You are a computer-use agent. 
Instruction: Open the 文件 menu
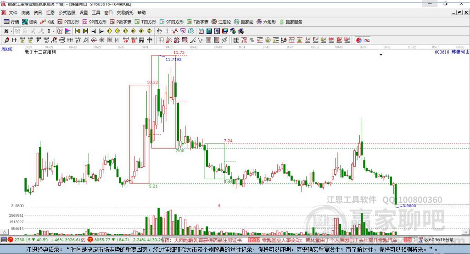click(13, 12)
